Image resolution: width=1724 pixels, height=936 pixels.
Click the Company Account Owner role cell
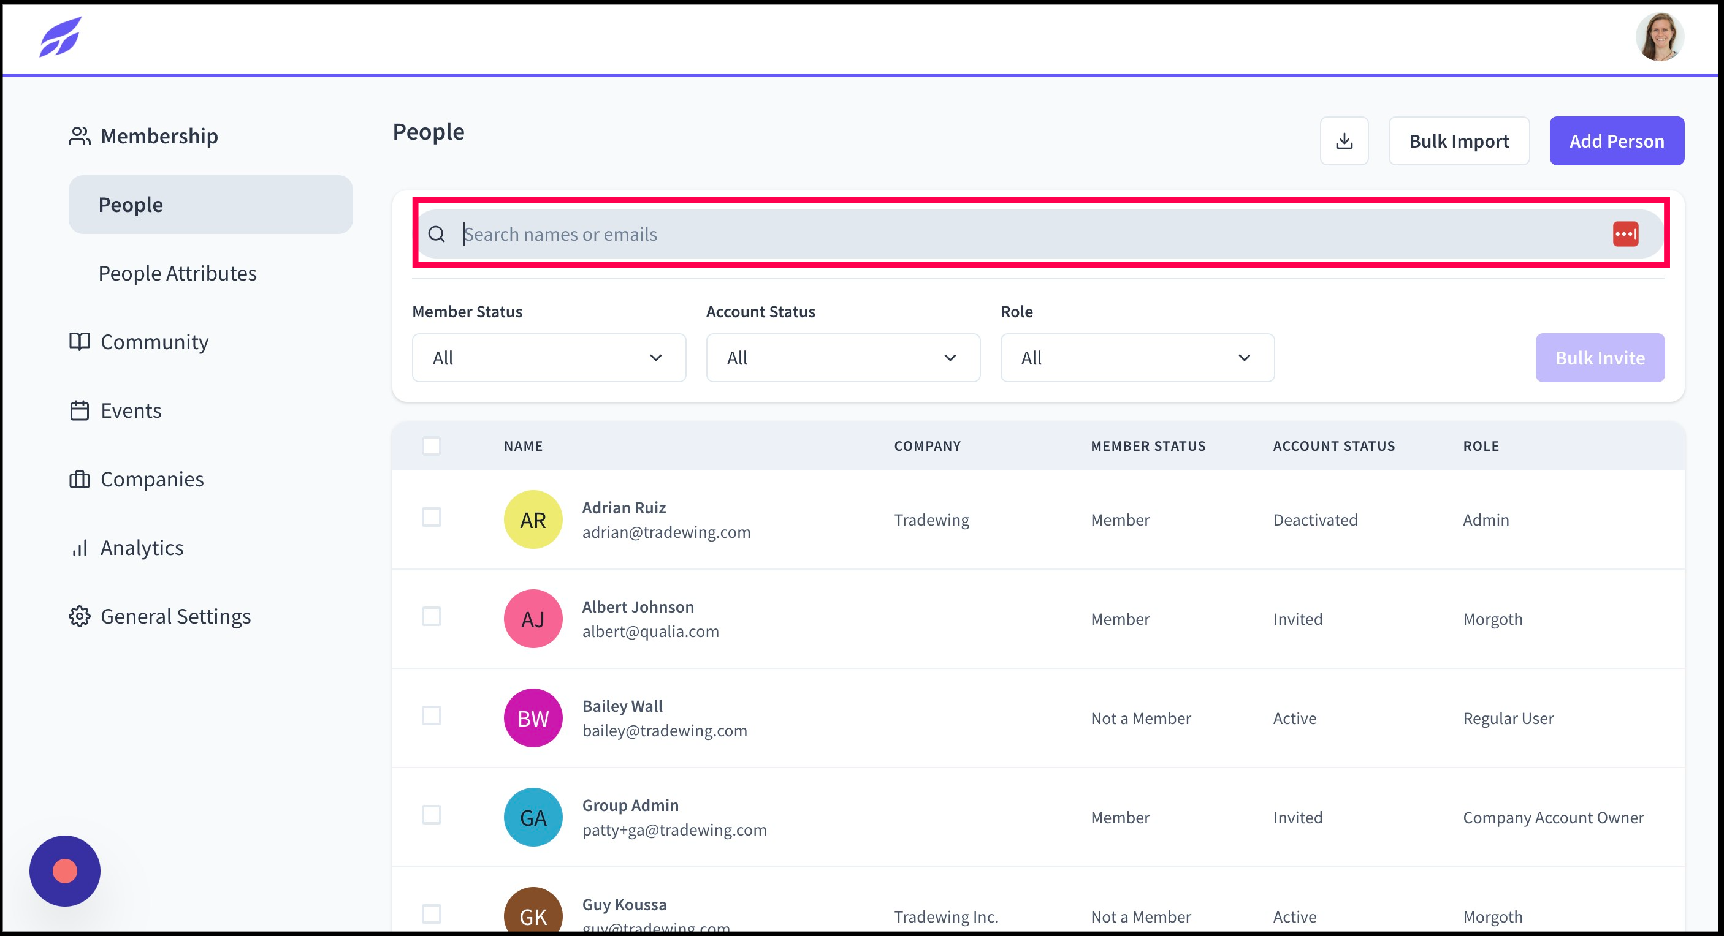point(1554,817)
